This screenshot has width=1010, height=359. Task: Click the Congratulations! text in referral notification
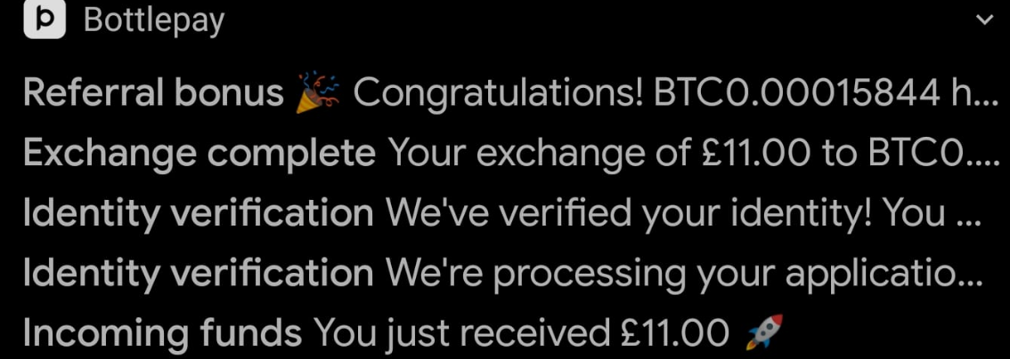click(498, 93)
